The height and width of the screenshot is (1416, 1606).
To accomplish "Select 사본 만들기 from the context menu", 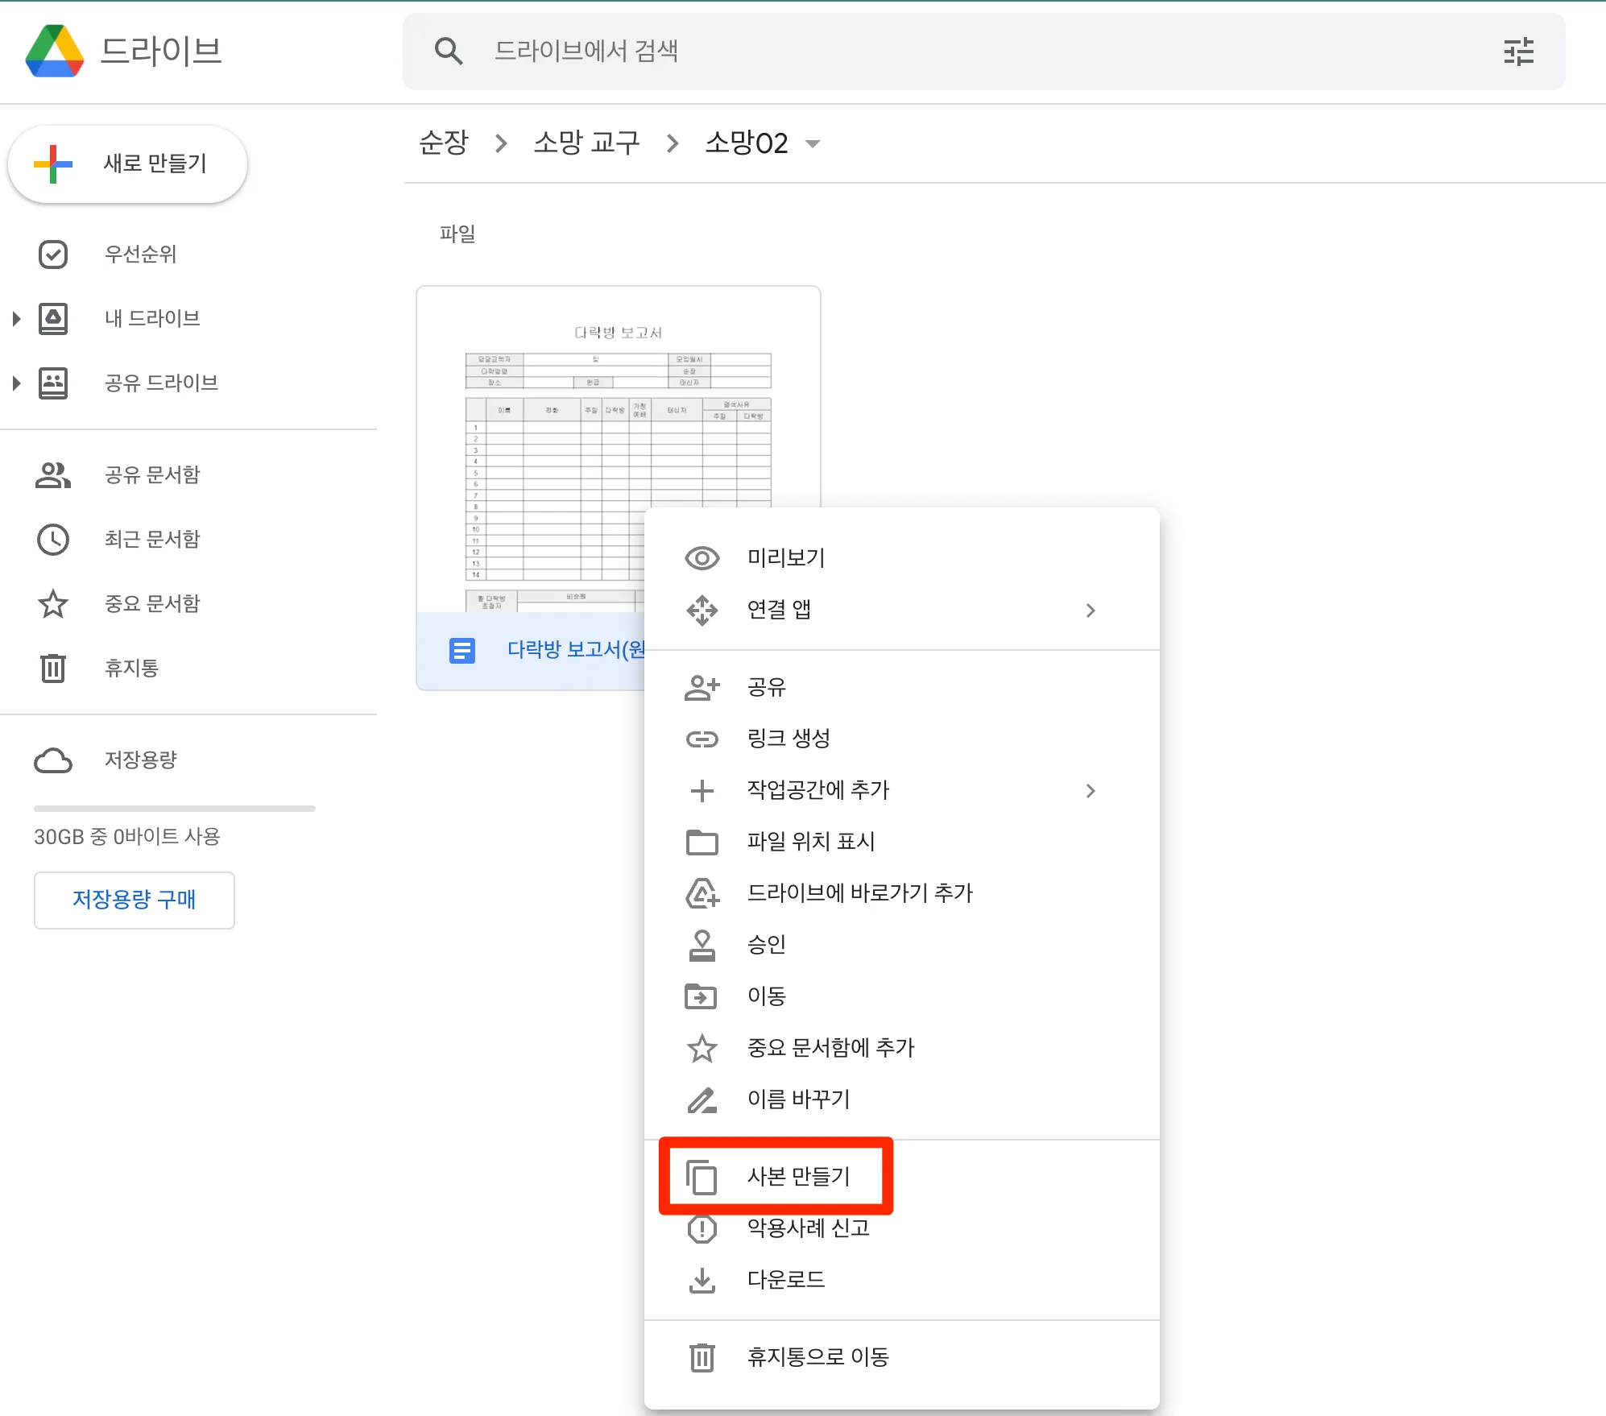I will (797, 1176).
